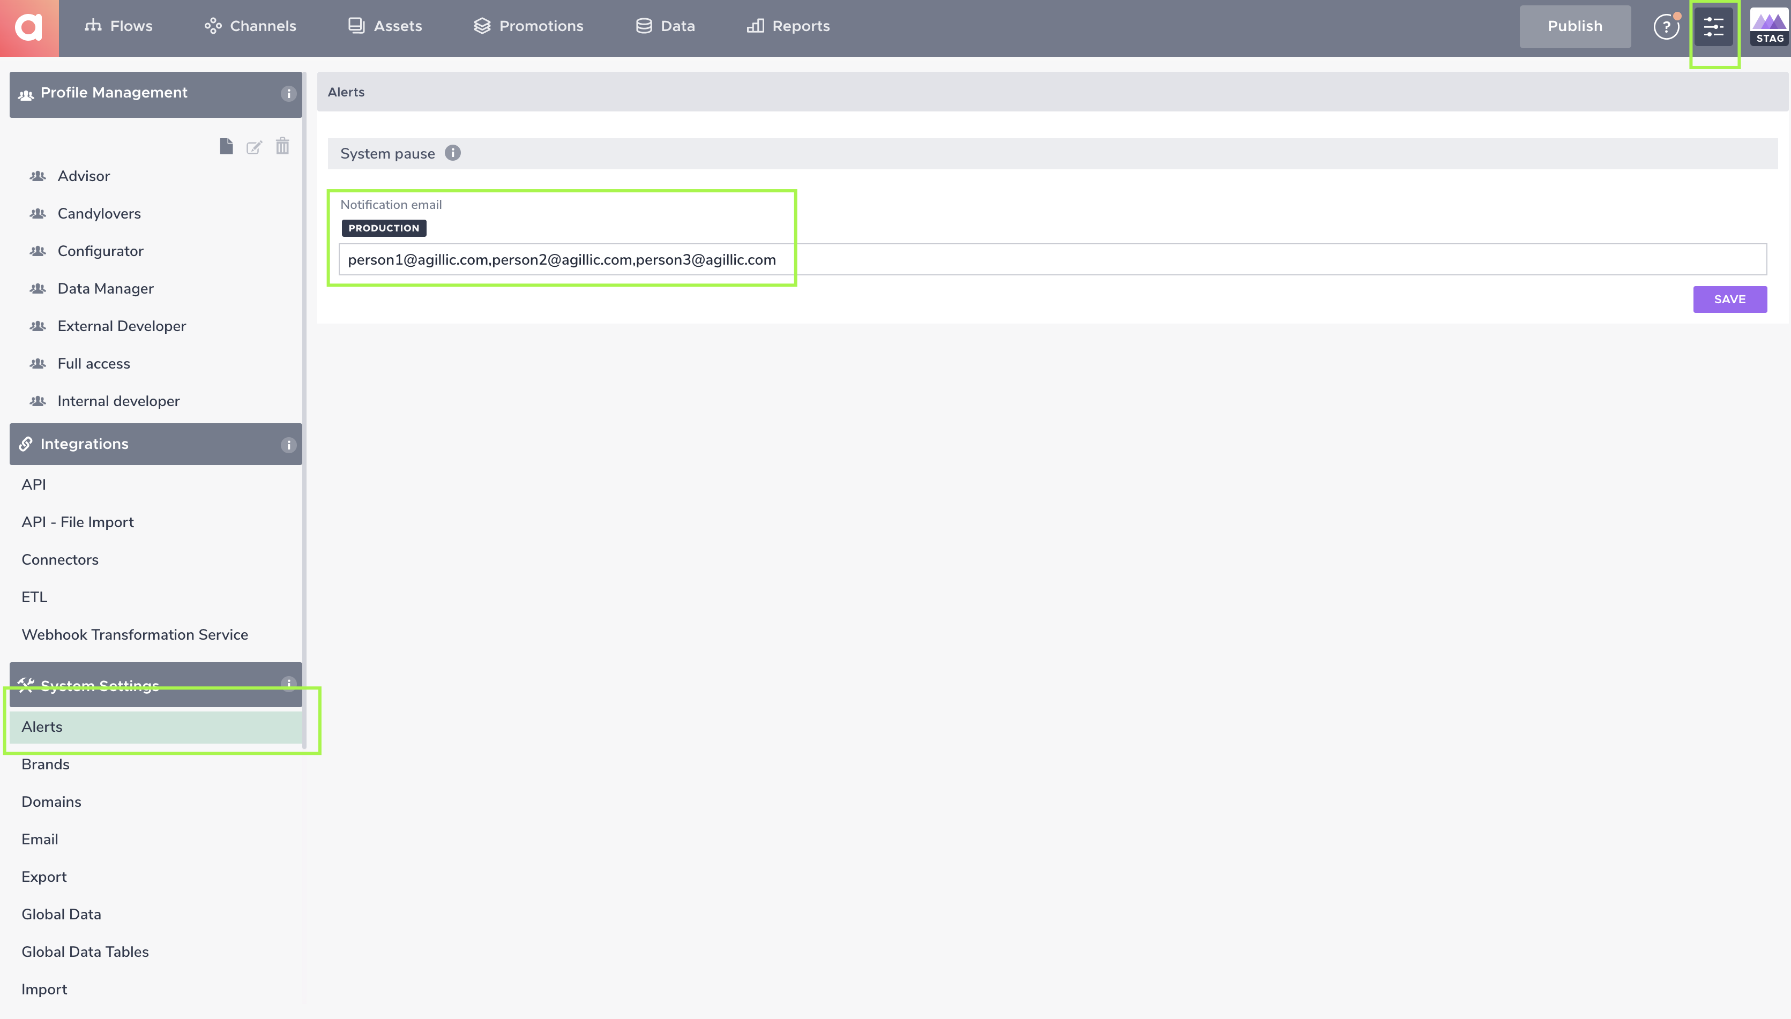Open the help question mark icon
Image resolution: width=1791 pixels, height=1019 pixels.
coord(1666,27)
